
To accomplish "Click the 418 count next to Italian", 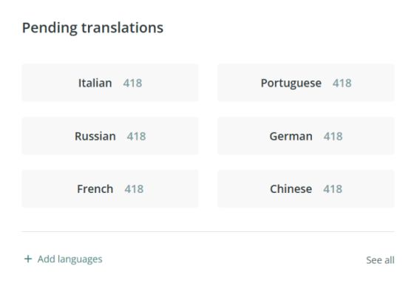I will click(x=132, y=83).
